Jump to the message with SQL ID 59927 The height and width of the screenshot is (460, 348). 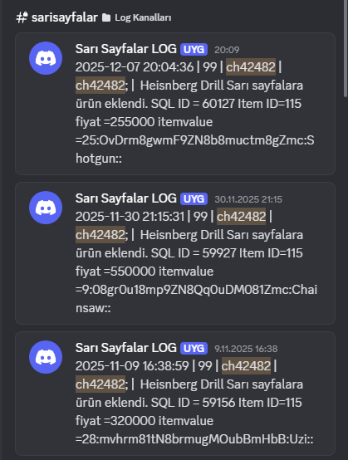point(175,253)
